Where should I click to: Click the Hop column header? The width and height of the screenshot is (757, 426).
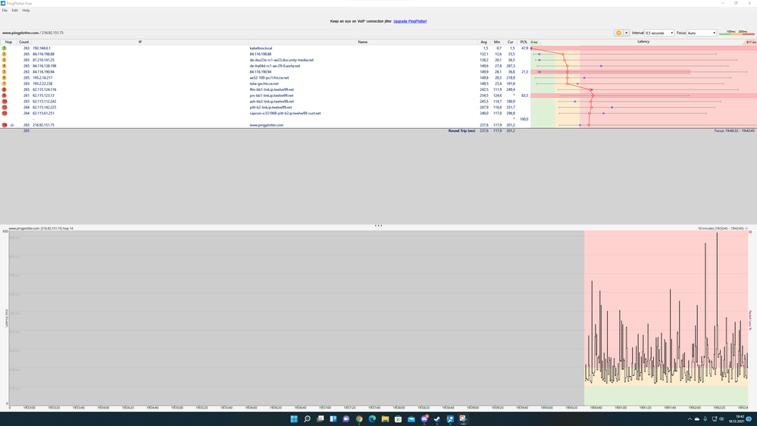(x=8, y=42)
